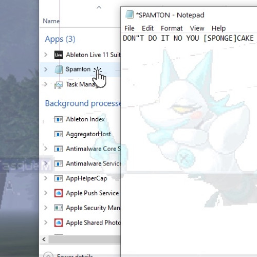Click the Notepad icon in title bar
This screenshot has height=257, width=257.
pyautogui.click(x=130, y=14)
